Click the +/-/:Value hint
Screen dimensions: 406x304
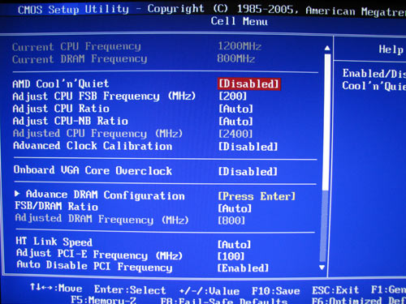pos(209,291)
